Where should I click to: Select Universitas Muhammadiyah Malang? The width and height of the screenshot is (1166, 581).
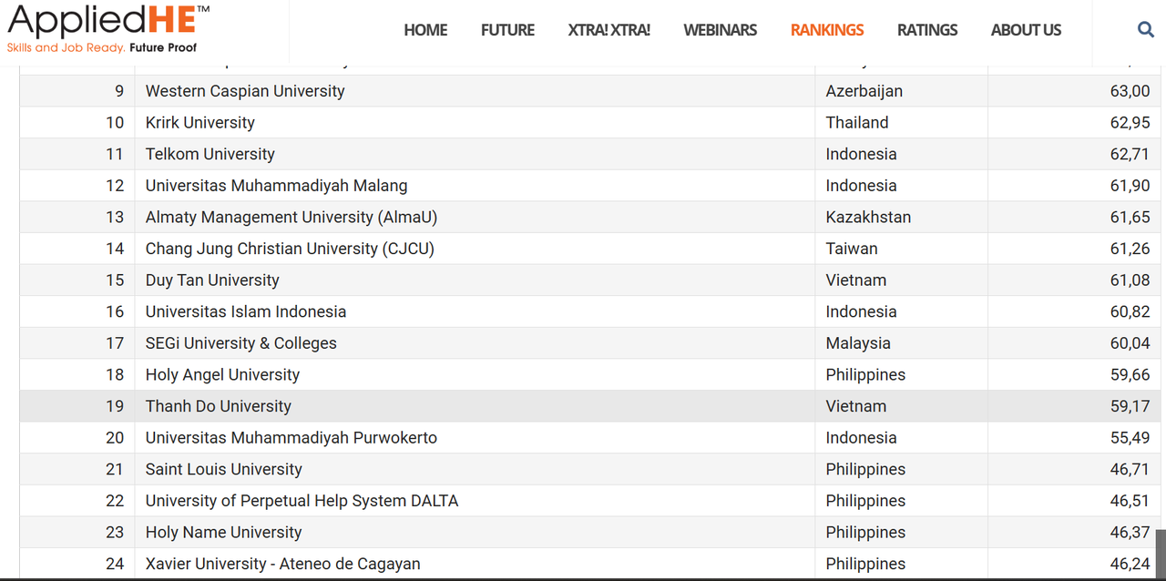click(x=276, y=185)
